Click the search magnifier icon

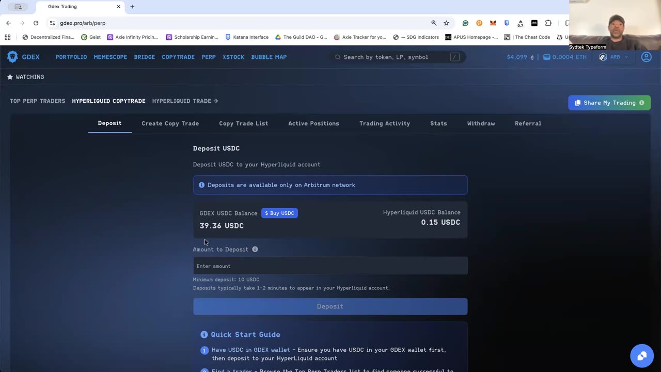pyautogui.click(x=338, y=57)
